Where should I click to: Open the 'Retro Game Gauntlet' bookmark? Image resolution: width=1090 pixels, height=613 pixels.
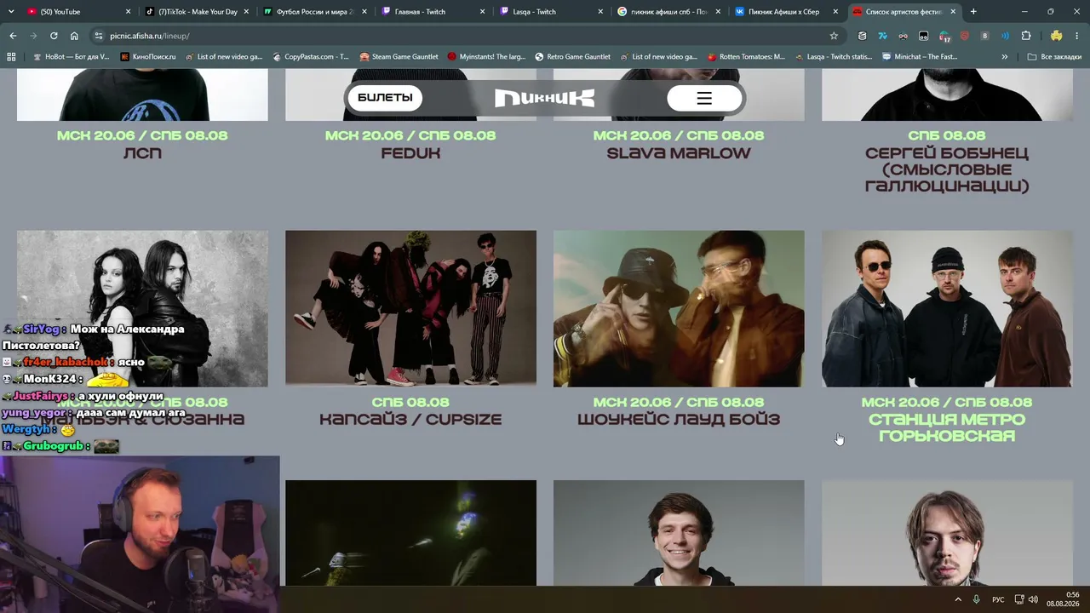click(x=572, y=57)
